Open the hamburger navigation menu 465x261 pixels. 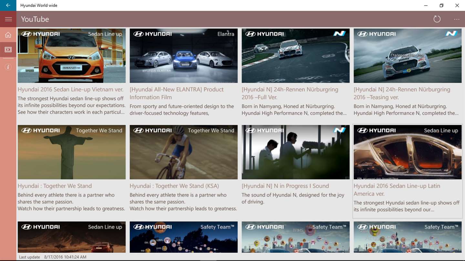pyautogui.click(x=8, y=19)
